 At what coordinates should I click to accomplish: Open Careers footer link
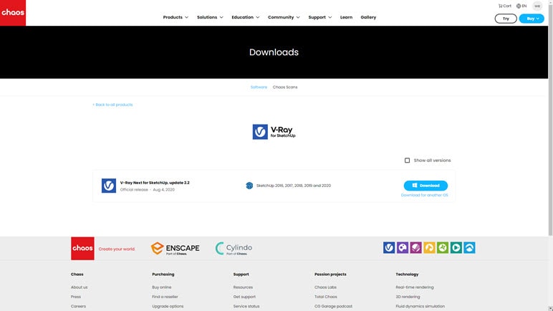coord(78,307)
